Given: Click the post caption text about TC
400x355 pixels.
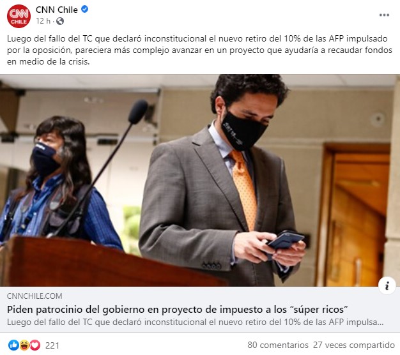Looking at the screenshot, I should click(199, 50).
